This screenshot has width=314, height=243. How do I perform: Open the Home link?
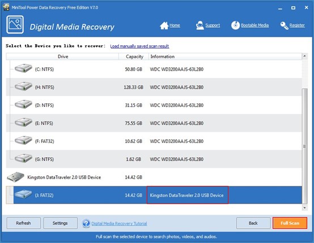175,25
